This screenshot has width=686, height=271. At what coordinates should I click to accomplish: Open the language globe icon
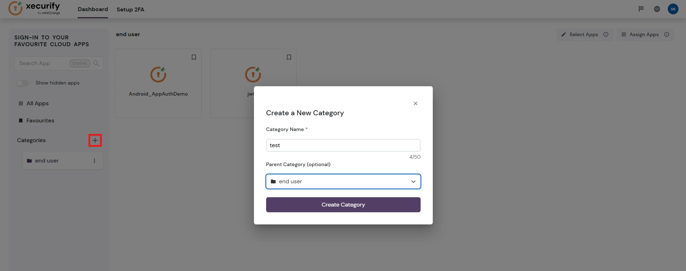pos(657,9)
